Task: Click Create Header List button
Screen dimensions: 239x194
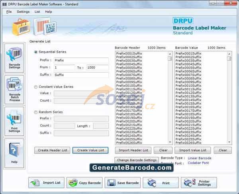Action: 52,150
